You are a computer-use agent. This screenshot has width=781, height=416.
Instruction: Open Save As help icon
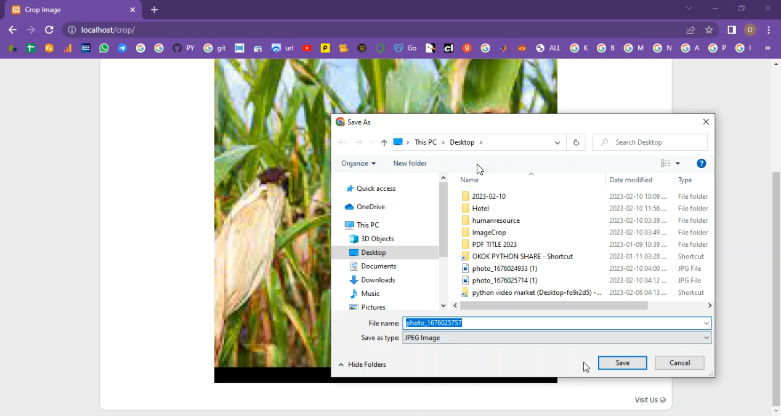701,163
